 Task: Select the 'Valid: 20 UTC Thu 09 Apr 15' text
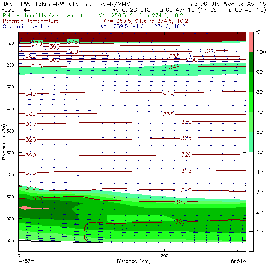[154, 10]
